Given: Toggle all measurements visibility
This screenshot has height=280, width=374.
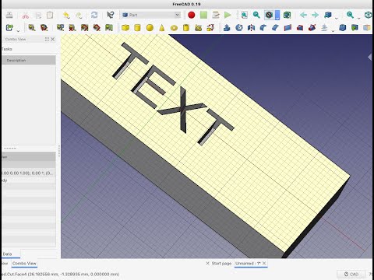Looking at the screenshot, I should (84, 27).
